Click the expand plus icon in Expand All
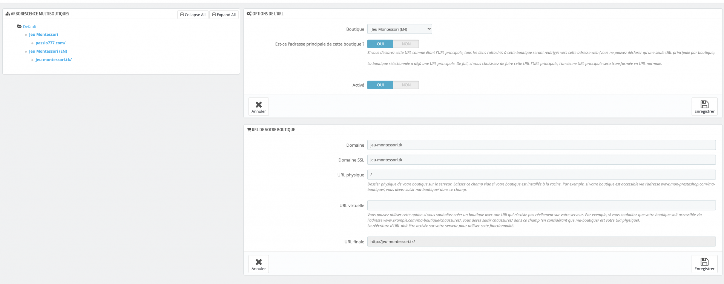The height and width of the screenshot is (284, 724). (214, 15)
